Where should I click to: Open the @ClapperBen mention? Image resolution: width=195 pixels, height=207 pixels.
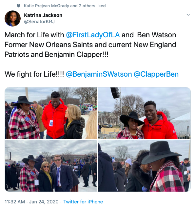pos(156,74)
